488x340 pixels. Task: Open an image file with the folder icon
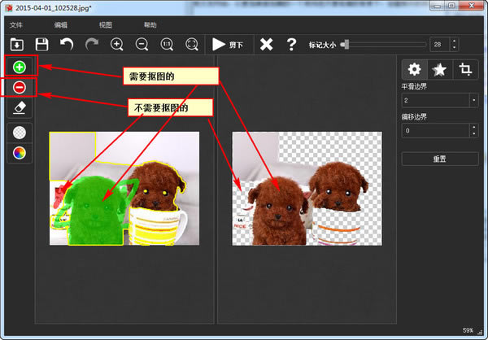point(17,44)
